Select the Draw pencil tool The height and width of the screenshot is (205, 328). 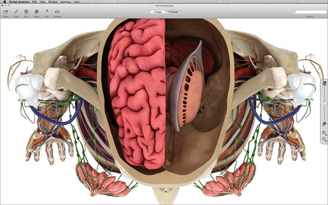(16, 12)
